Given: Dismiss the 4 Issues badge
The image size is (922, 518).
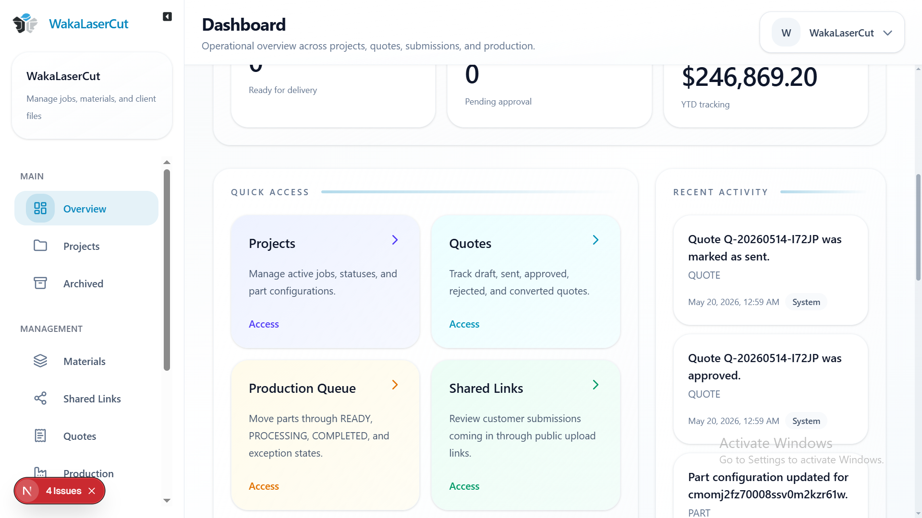Looking at the screenshot, I should click(x=92, y=491).
